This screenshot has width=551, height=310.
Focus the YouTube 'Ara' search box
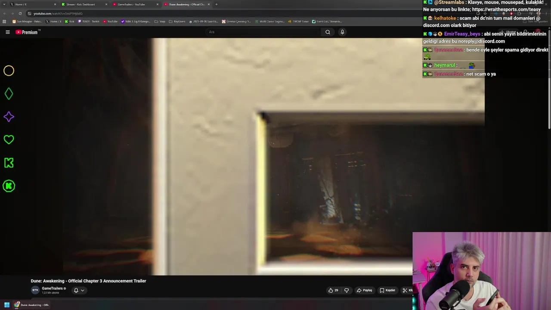(x=263, y=32)
